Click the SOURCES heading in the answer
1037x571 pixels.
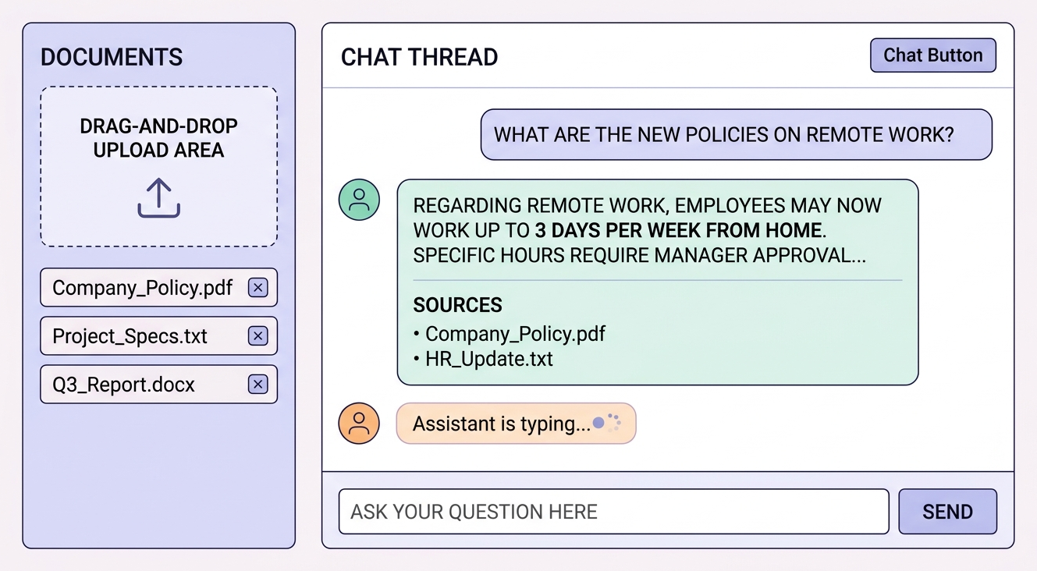458,305
